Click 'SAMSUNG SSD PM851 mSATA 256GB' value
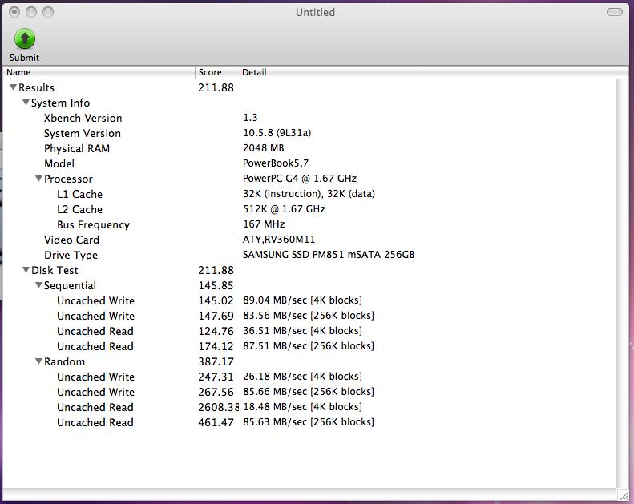Image resolution: width=634 pixels, height=504 pixels. coord(329,255)
